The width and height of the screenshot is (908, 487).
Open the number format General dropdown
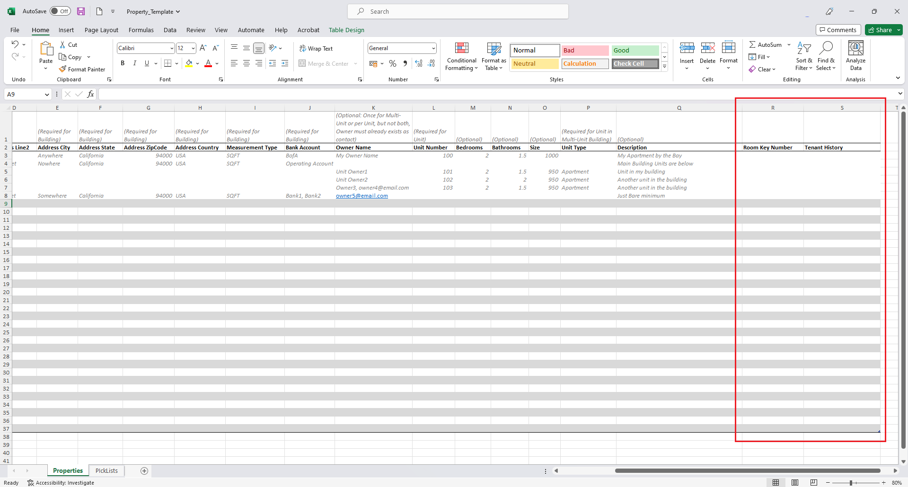(x=433, y=48)
